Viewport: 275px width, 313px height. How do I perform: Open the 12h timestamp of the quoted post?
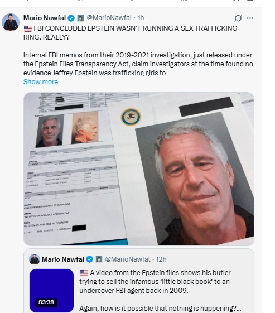click(x=161, y=259)
